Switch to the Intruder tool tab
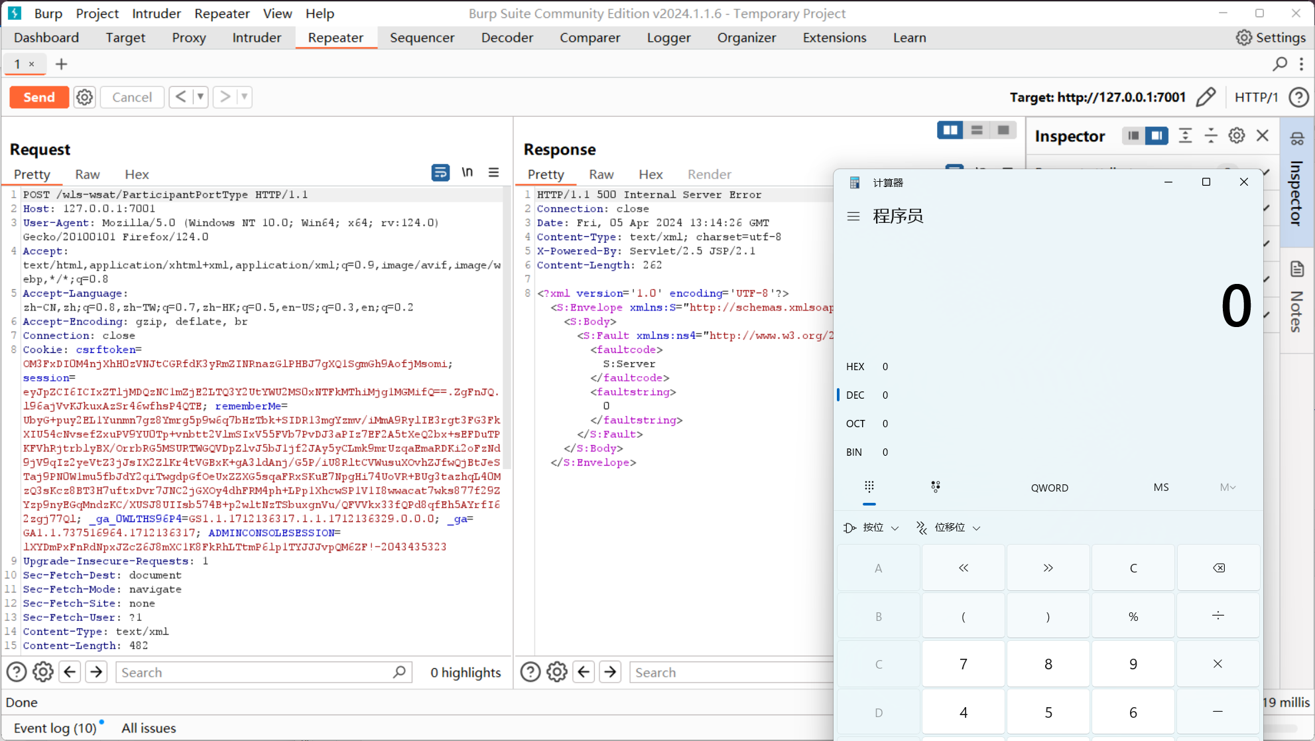Image resolution: width=1315 pixels, height=741 pixels. pyautogui.click(x=257, y=37)
